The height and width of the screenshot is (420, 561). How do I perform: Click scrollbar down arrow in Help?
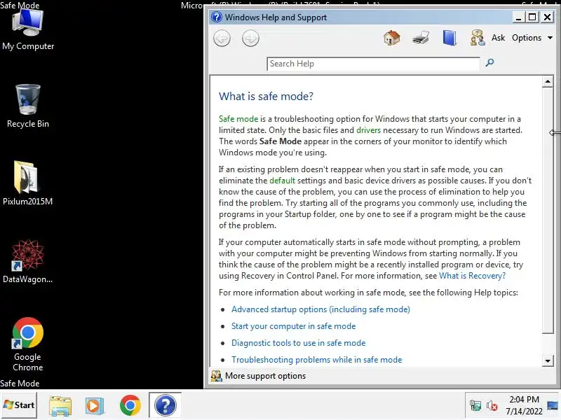click(548, 360)
